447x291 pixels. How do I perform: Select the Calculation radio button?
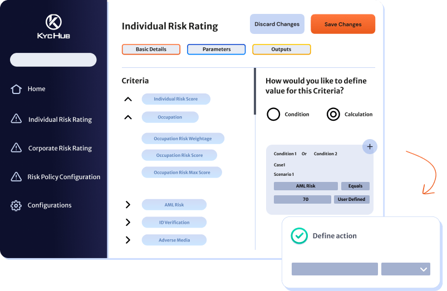(x=333, y=114)
